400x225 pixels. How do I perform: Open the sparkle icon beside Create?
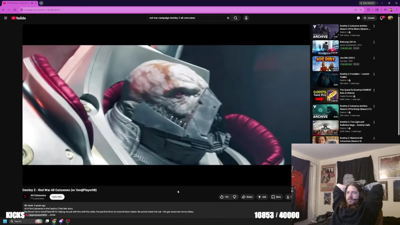(x=358, y=18)
